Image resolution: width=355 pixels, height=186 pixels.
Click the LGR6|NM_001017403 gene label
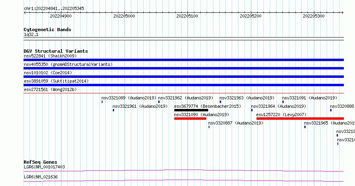44,167
